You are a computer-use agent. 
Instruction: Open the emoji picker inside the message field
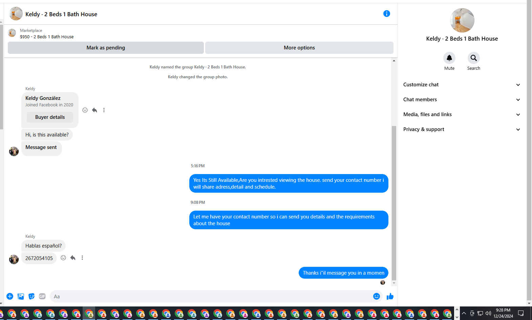377,296
